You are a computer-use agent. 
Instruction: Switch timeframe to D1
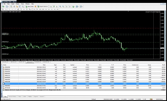pyautogui.click(x=52, y=9)
